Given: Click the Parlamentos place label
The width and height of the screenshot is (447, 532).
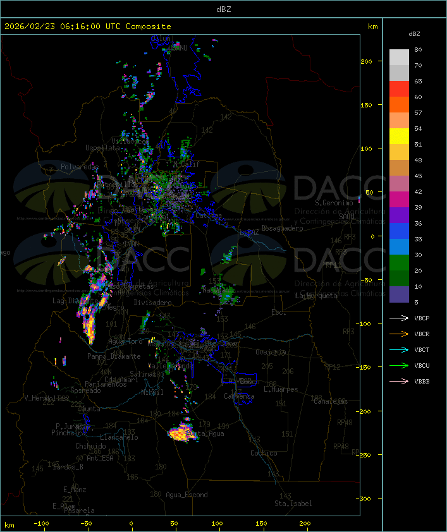Looking at the screenshot, I should pos(106,384).
